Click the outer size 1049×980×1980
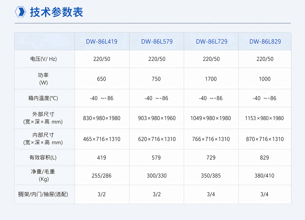 click(211, 118)
